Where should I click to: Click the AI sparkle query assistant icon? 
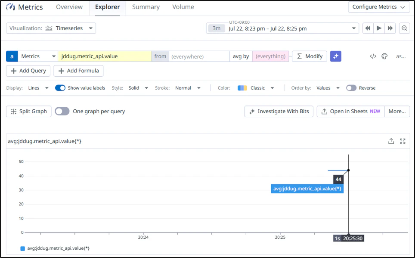point(335,56)
